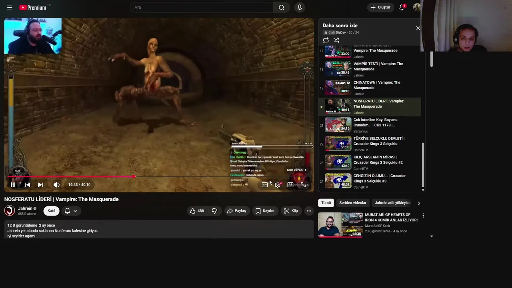This screenshot has height=288, width=512.
Task: Open the notifications bell
Action: 402,7
